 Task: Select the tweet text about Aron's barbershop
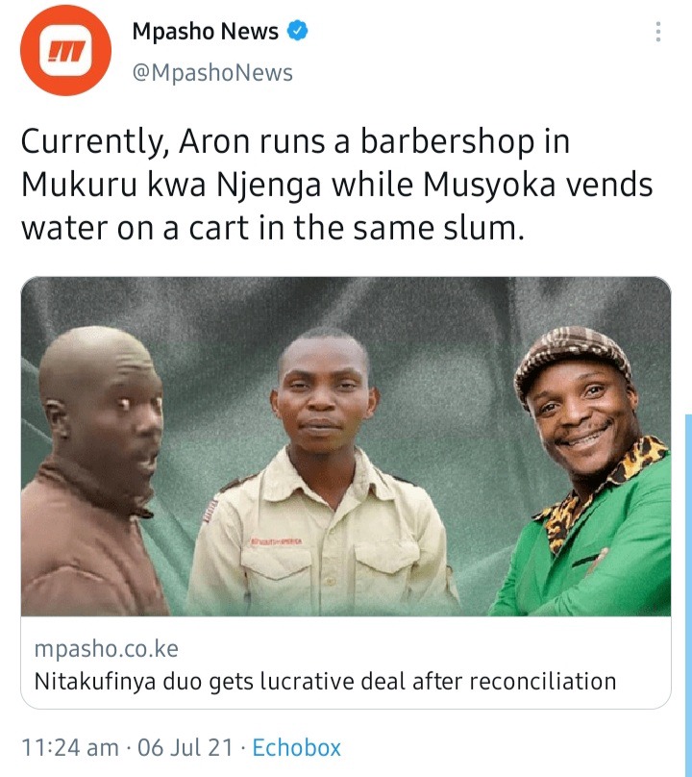pyautogui.click(x=336, y=185)
